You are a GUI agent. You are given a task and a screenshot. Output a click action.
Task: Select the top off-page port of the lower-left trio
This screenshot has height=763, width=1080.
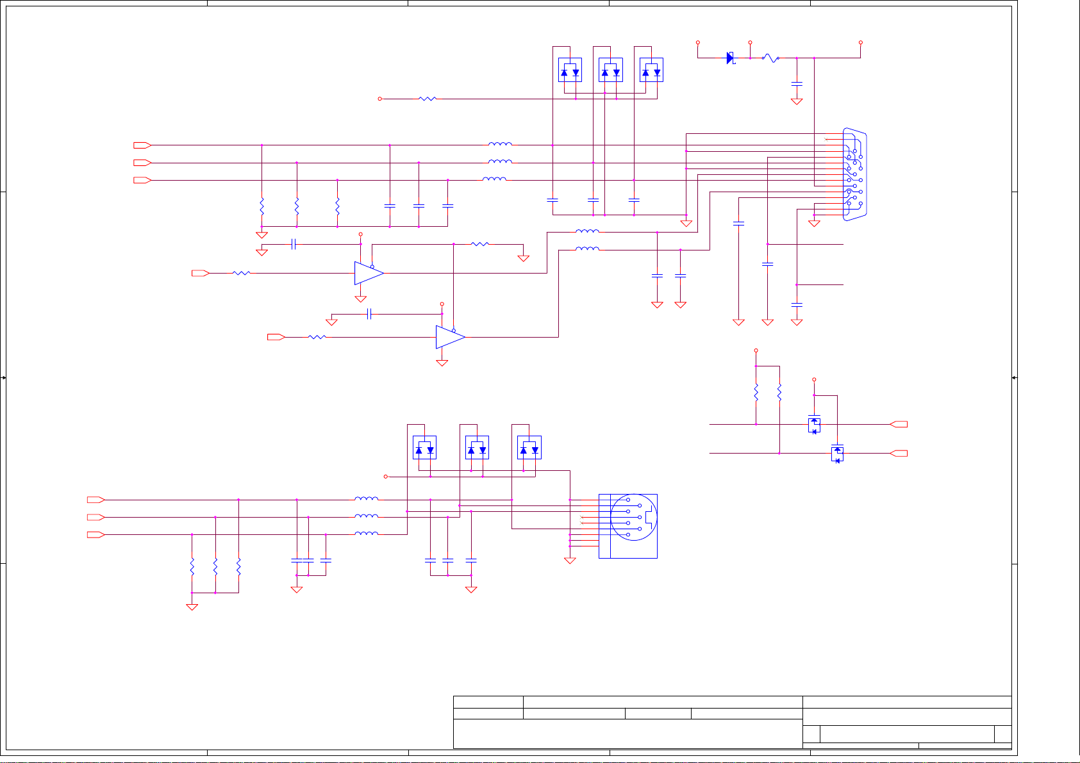[96, 500]
